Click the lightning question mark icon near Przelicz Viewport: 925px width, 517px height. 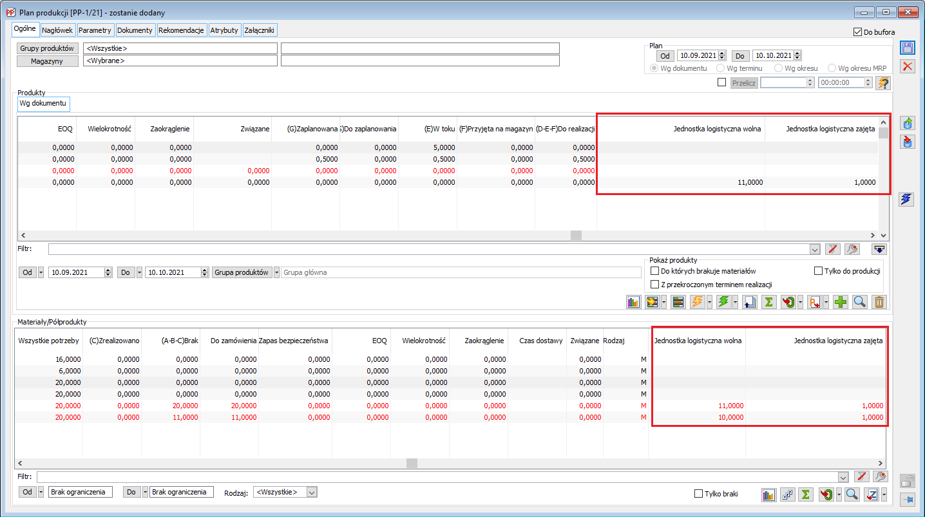tap(883, 82)
